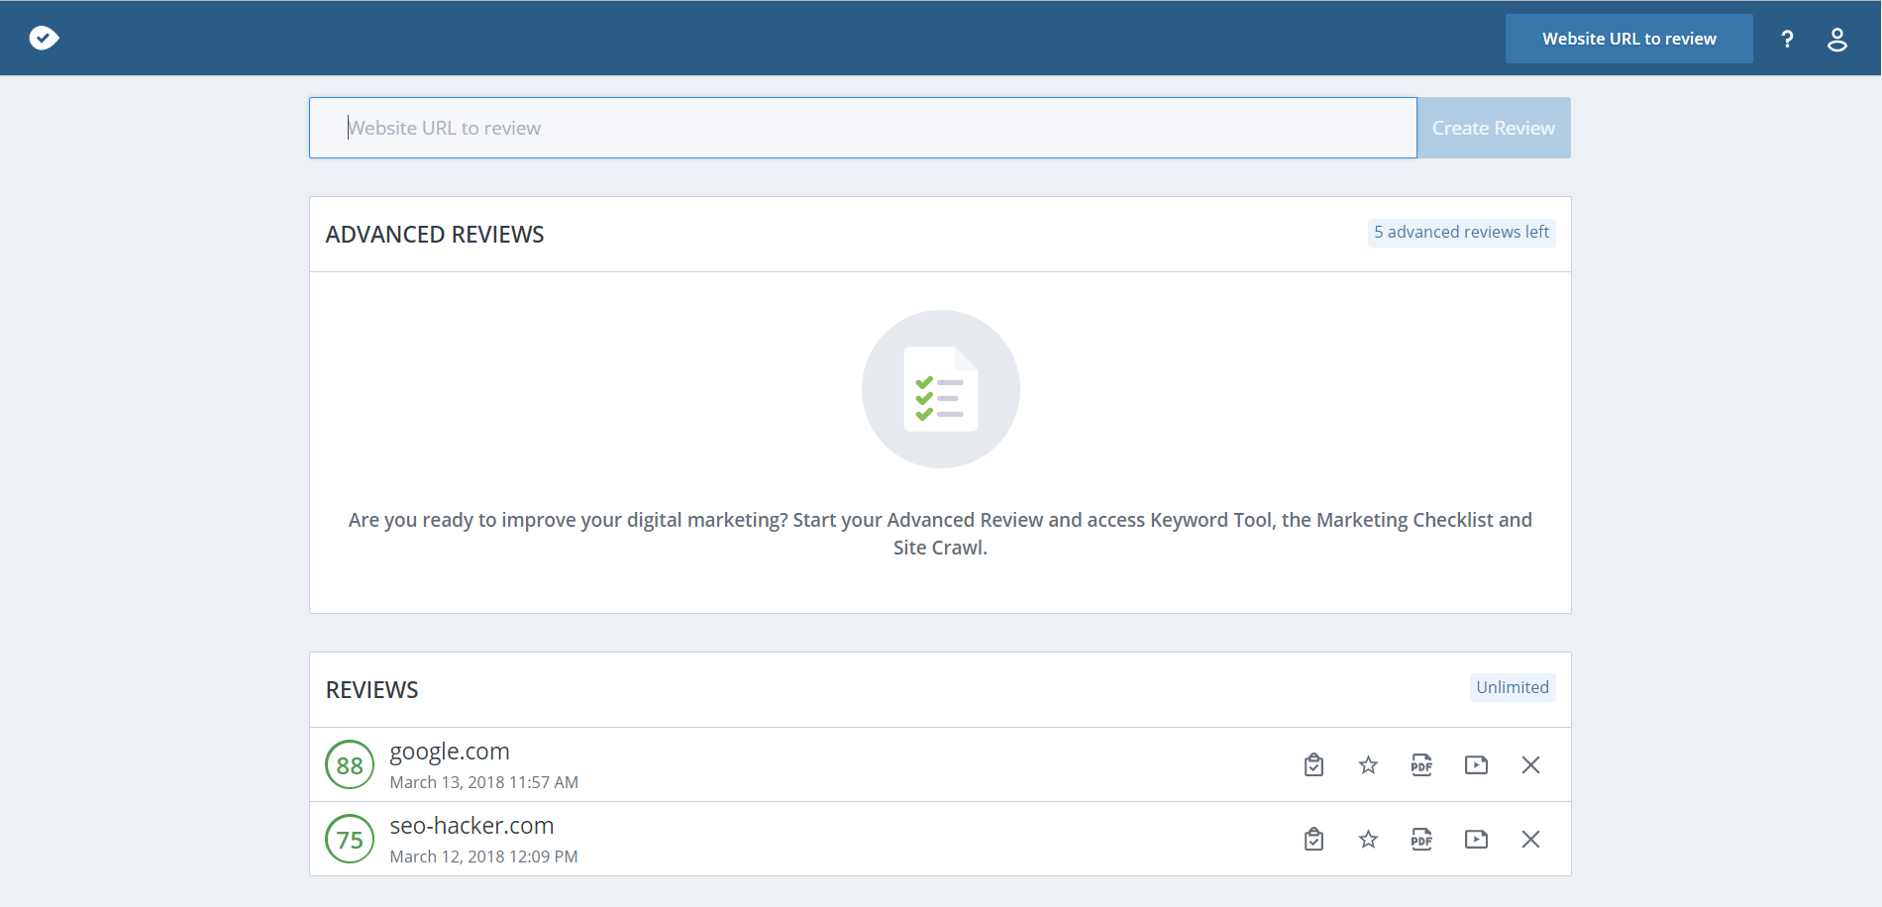1882x907 pixels.
Task: Open checklist icon for seo-hacker.com review
Action: [x=1313, y=840]
